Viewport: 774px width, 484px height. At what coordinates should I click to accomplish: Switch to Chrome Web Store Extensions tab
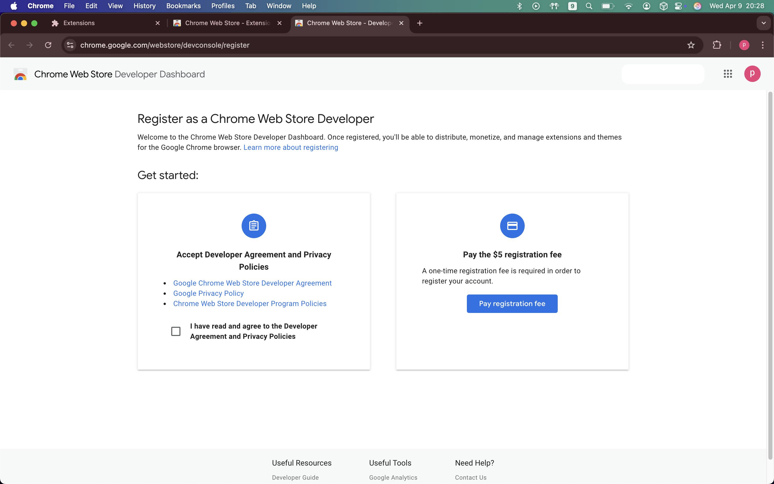(227, 23)
